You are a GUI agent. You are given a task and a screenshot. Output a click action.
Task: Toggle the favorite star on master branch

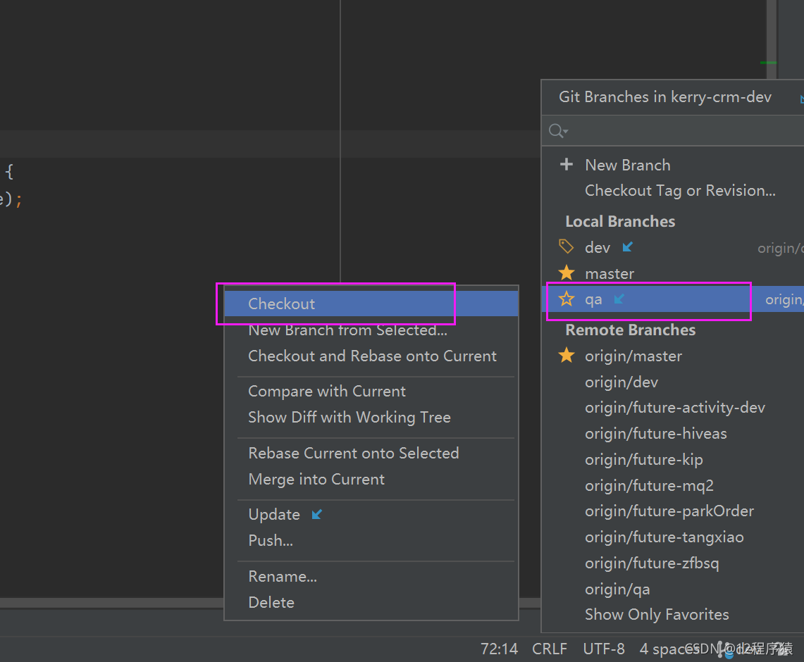click(x=566, y=273)
